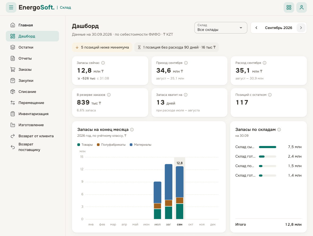Toggle Полуфабрикаты series in chart legend
313x236 pixels.
click(111, 145)
